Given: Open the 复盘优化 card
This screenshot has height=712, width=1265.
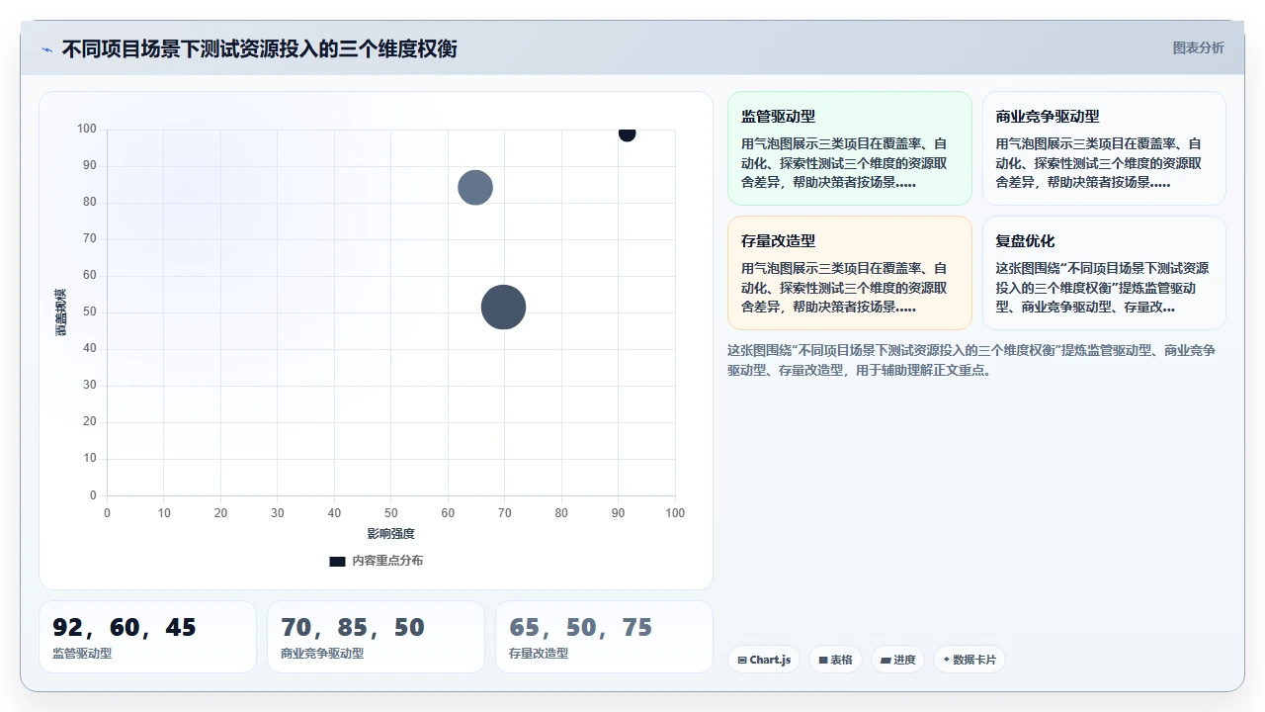Looking at the screenshot, I should pos(1104,273).
